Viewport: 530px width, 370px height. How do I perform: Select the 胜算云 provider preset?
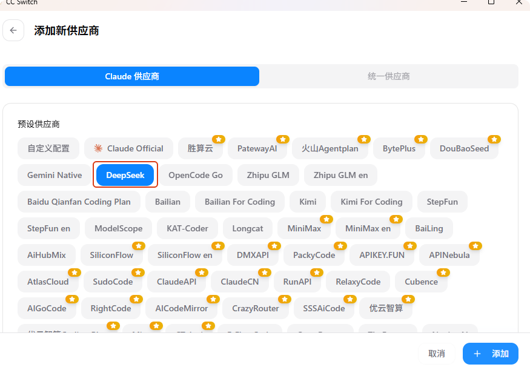pos(200,148)
